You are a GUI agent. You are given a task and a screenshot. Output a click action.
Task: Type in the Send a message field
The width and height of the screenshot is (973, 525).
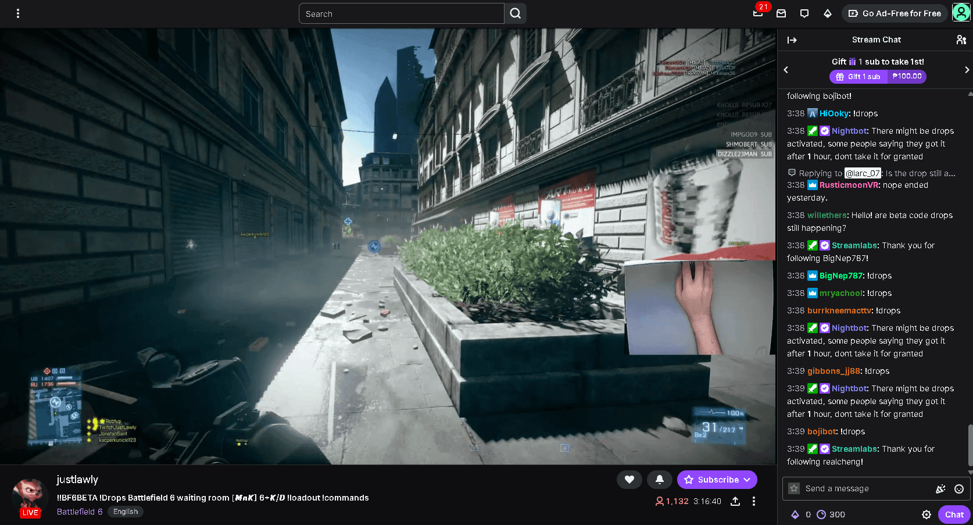[866, 489]
